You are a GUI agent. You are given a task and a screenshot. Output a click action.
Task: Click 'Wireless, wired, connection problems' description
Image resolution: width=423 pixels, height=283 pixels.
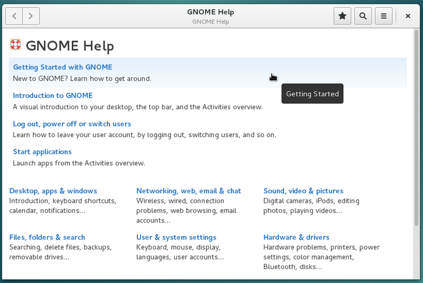coord(186,211)
